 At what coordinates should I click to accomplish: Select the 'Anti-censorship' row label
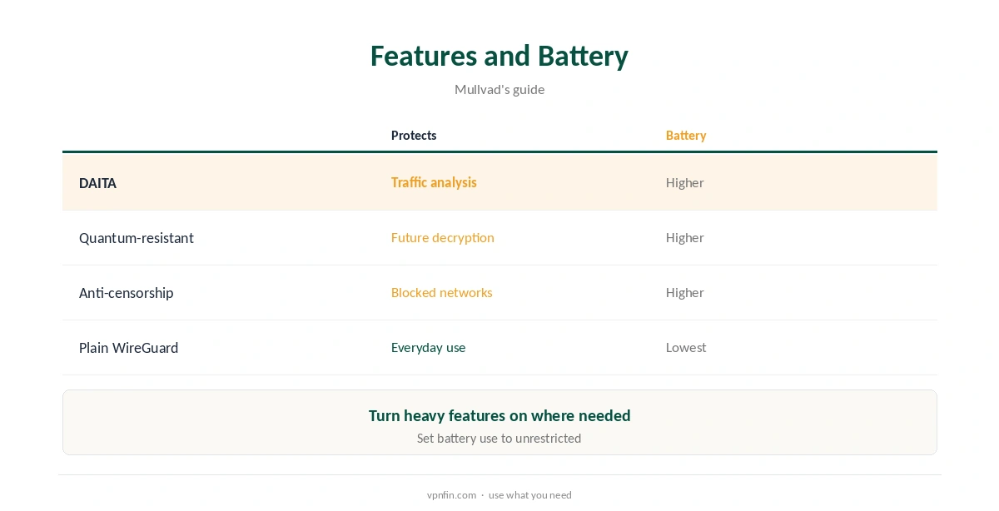[x=127, y=293]
